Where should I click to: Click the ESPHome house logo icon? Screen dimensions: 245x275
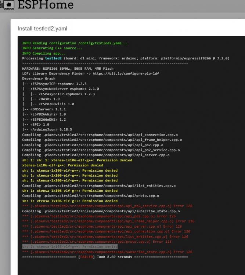7,4
